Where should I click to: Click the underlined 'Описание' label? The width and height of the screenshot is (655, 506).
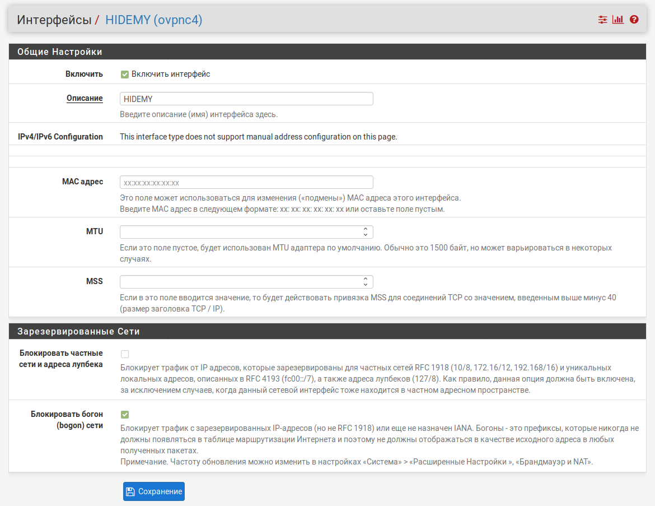(x=85, y=98)
